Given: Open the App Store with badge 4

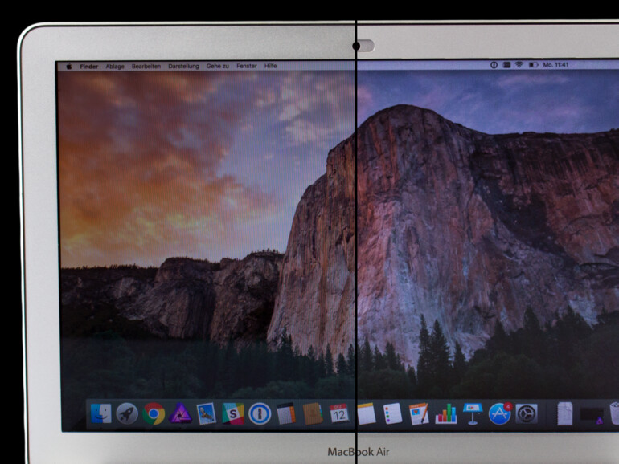Looking at the screenshot, I should (500, 413).
